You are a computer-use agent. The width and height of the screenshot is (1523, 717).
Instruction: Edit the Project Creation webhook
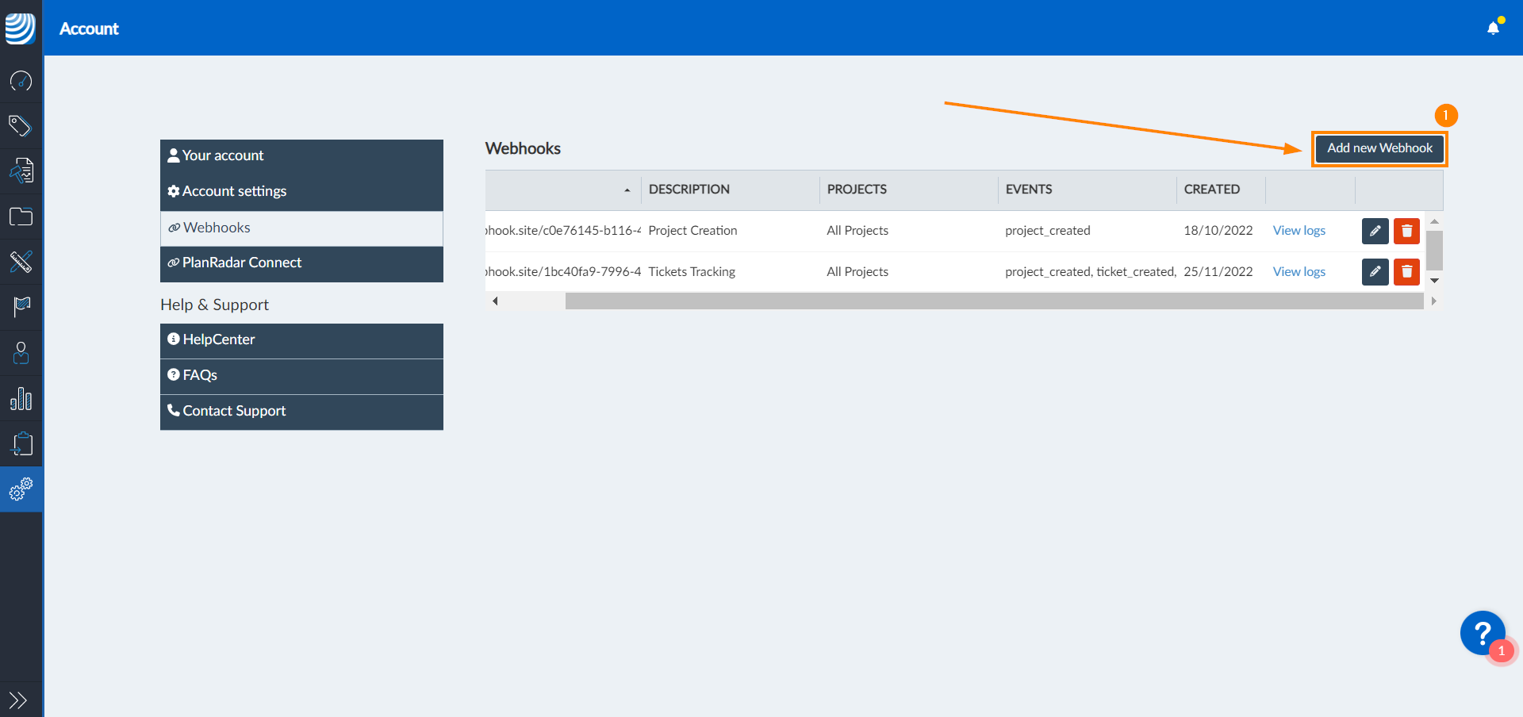(x=1375, y=231)
